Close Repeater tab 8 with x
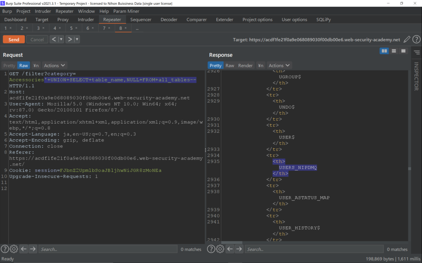Screen dimensions: 422x263 click(126, 28)
